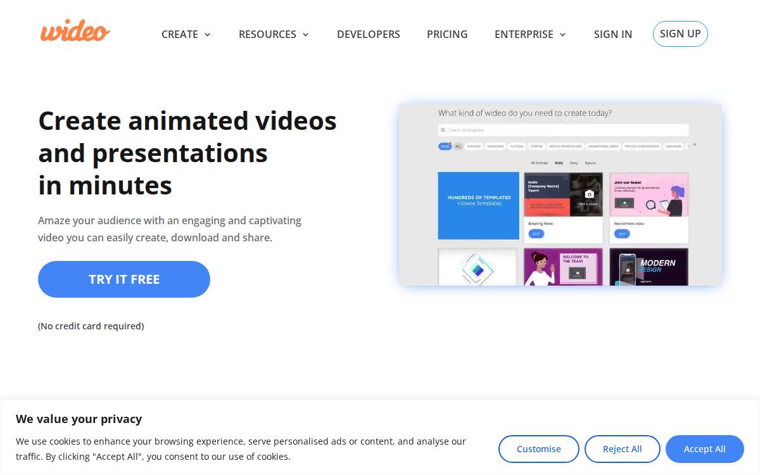Click the 'Create animated videos' headline
Image resolution: width=760 pixels, height=475 pixels.
click(x=187, y=153)
